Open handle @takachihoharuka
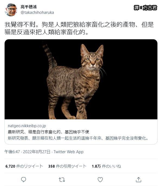Viewport: 162px width, 186px height. coord(37,12)
